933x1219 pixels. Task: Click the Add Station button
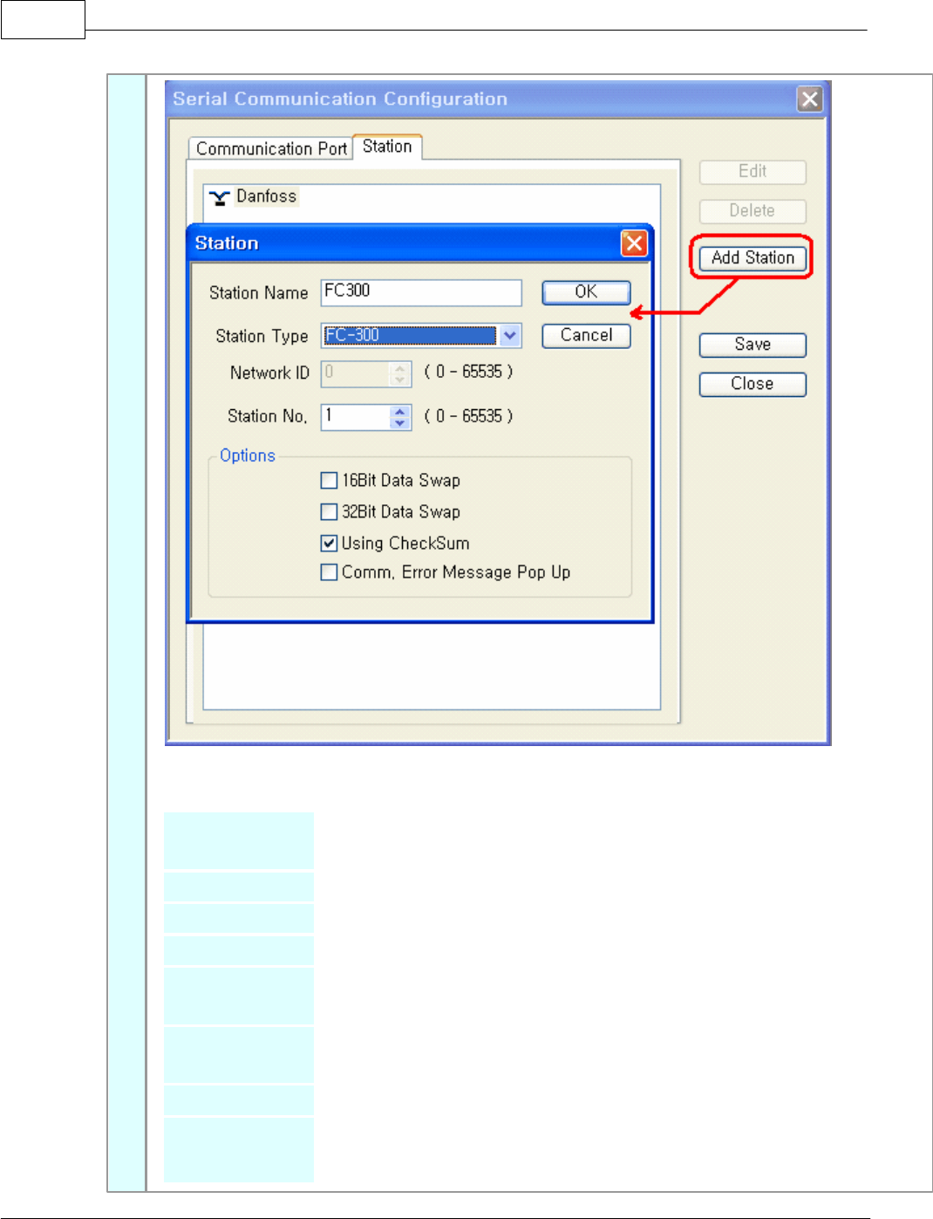tap(753, 258)
